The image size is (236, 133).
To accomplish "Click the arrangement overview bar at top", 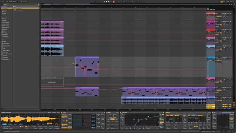I will pyautogui.click(x=135, y=4).
